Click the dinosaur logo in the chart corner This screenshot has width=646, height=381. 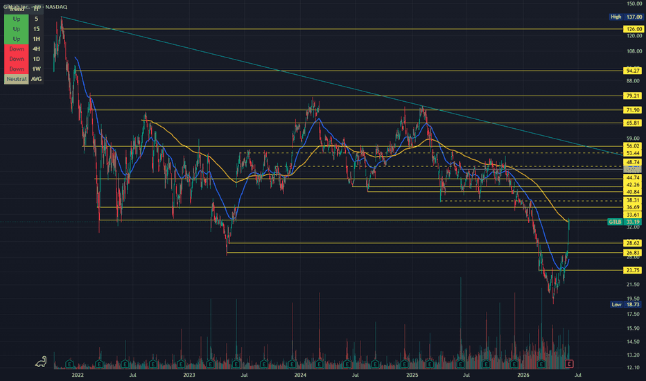41,362
